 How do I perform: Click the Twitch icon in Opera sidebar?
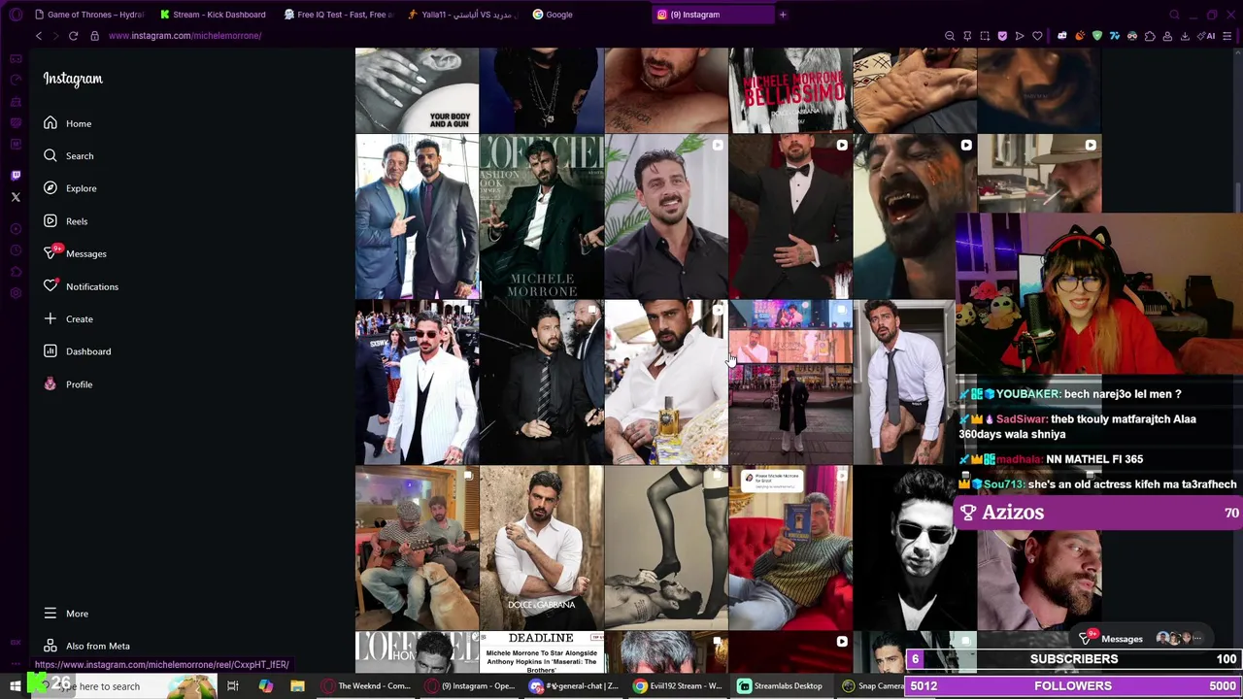(x=16, y=176)
